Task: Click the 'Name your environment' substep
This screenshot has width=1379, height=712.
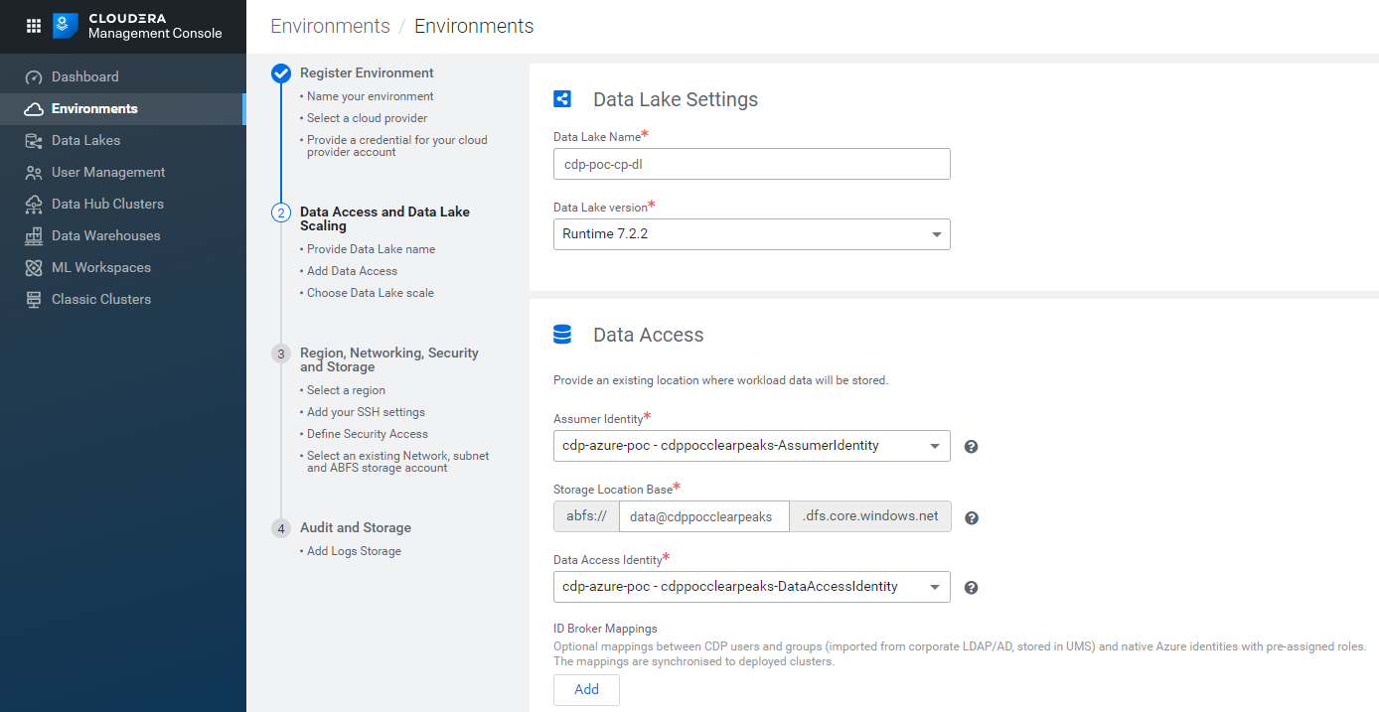Action: [370, 97]
